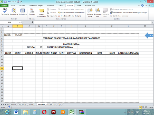Screen dimensions: 154x115
Task: Click the Traducir translate icon
Action: point(32,11)
